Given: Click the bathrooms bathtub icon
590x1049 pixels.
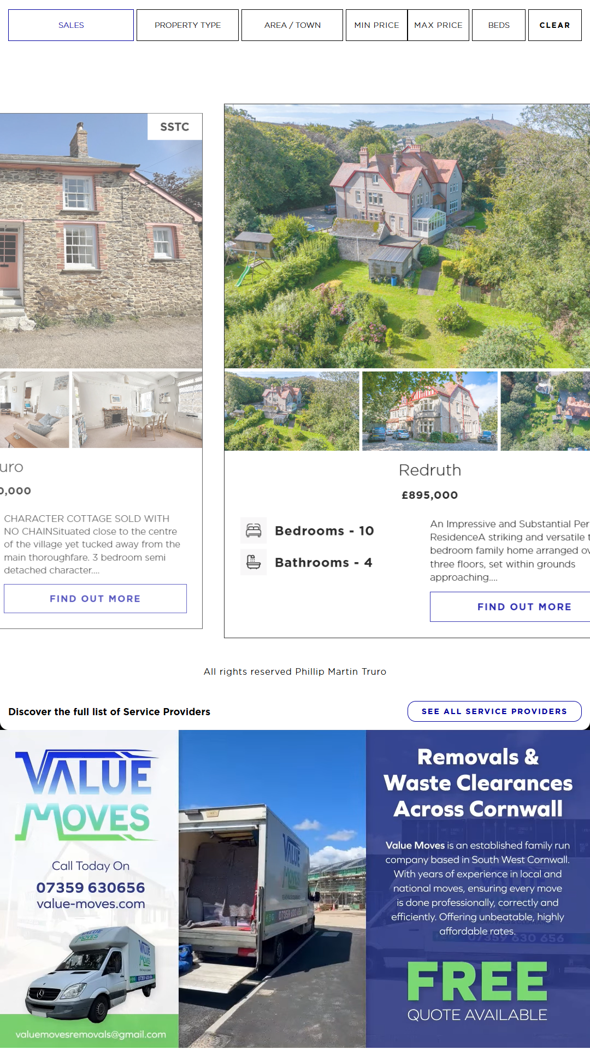Looking at the screenshot, I should coord(253,562).
